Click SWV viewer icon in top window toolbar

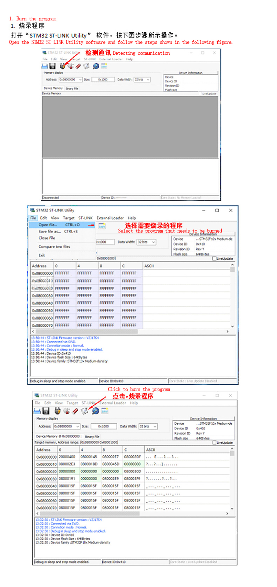(x=104, y=66)
